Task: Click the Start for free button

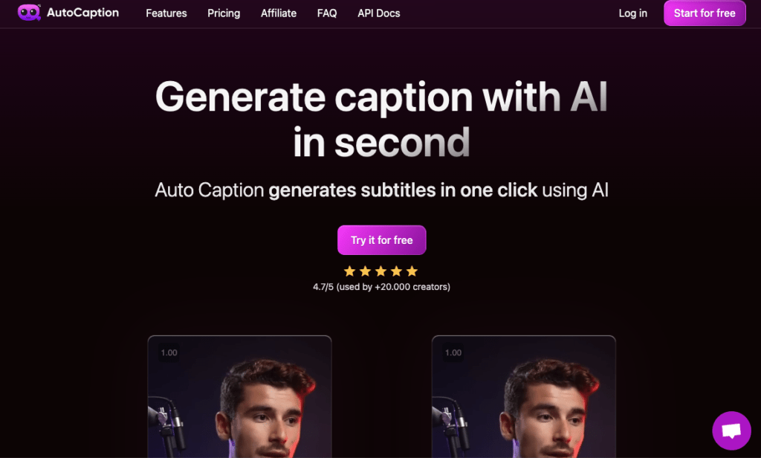Action: [705, 13]
